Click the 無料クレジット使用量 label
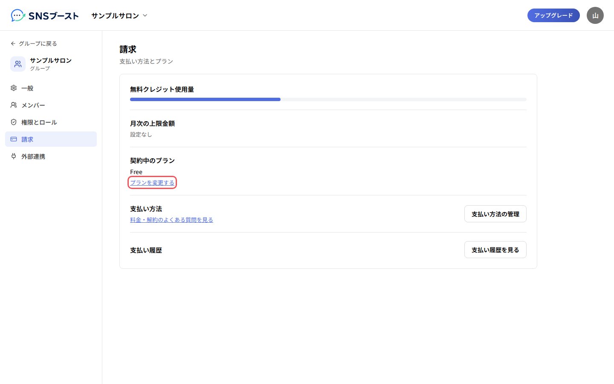The image size is (614, 384). [x=162, y=89]
